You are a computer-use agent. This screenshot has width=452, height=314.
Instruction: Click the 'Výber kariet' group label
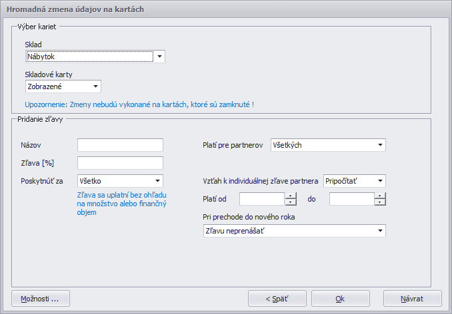pos(37,27)
